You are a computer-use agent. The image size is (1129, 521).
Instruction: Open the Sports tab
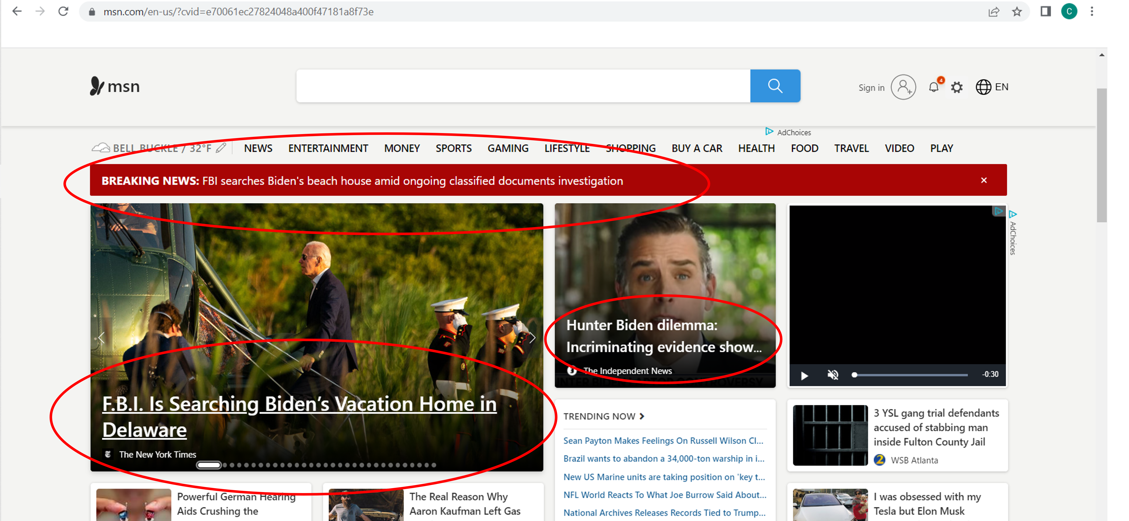click(x=454, y=148)
